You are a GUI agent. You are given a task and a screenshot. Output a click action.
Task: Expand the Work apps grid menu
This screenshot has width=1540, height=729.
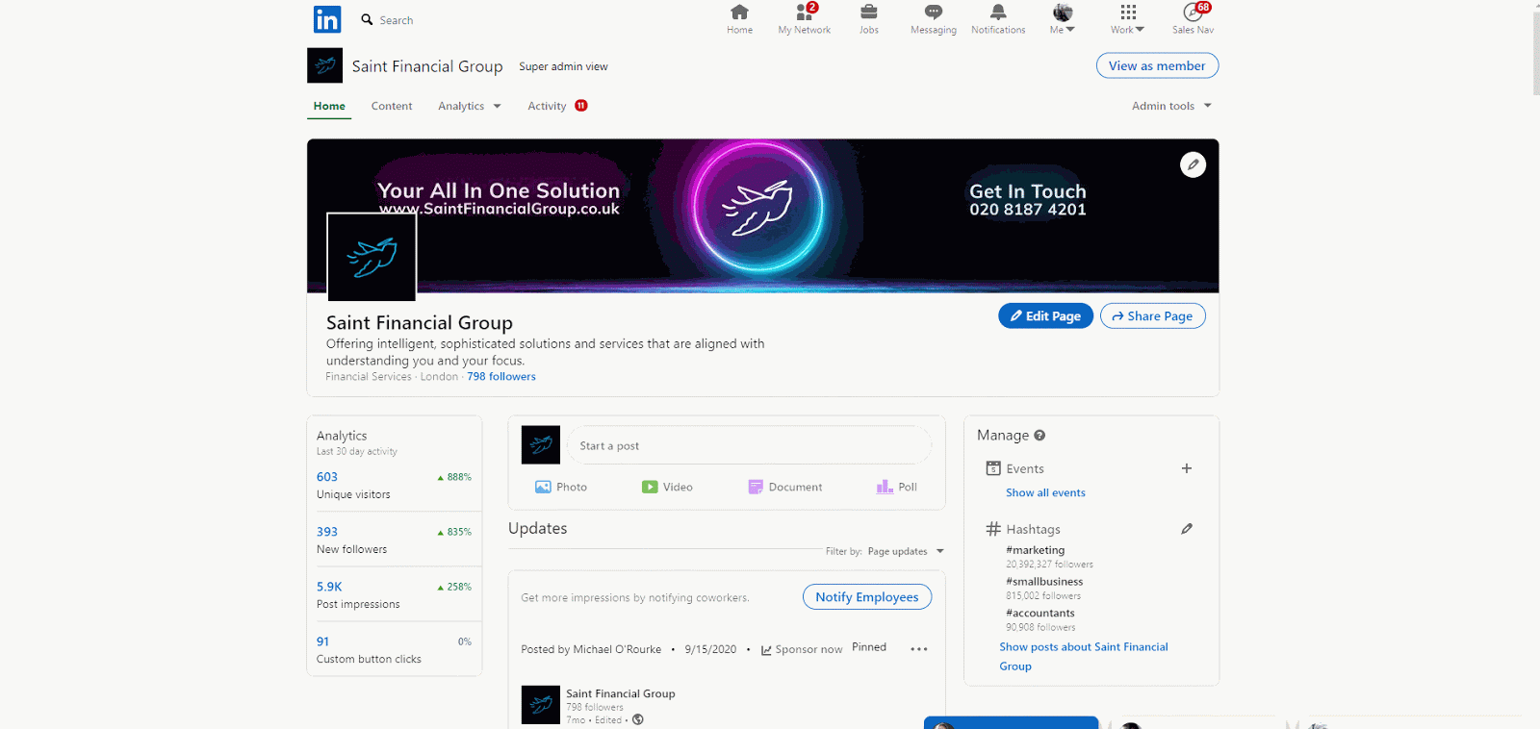click(x=1128, y=19)
